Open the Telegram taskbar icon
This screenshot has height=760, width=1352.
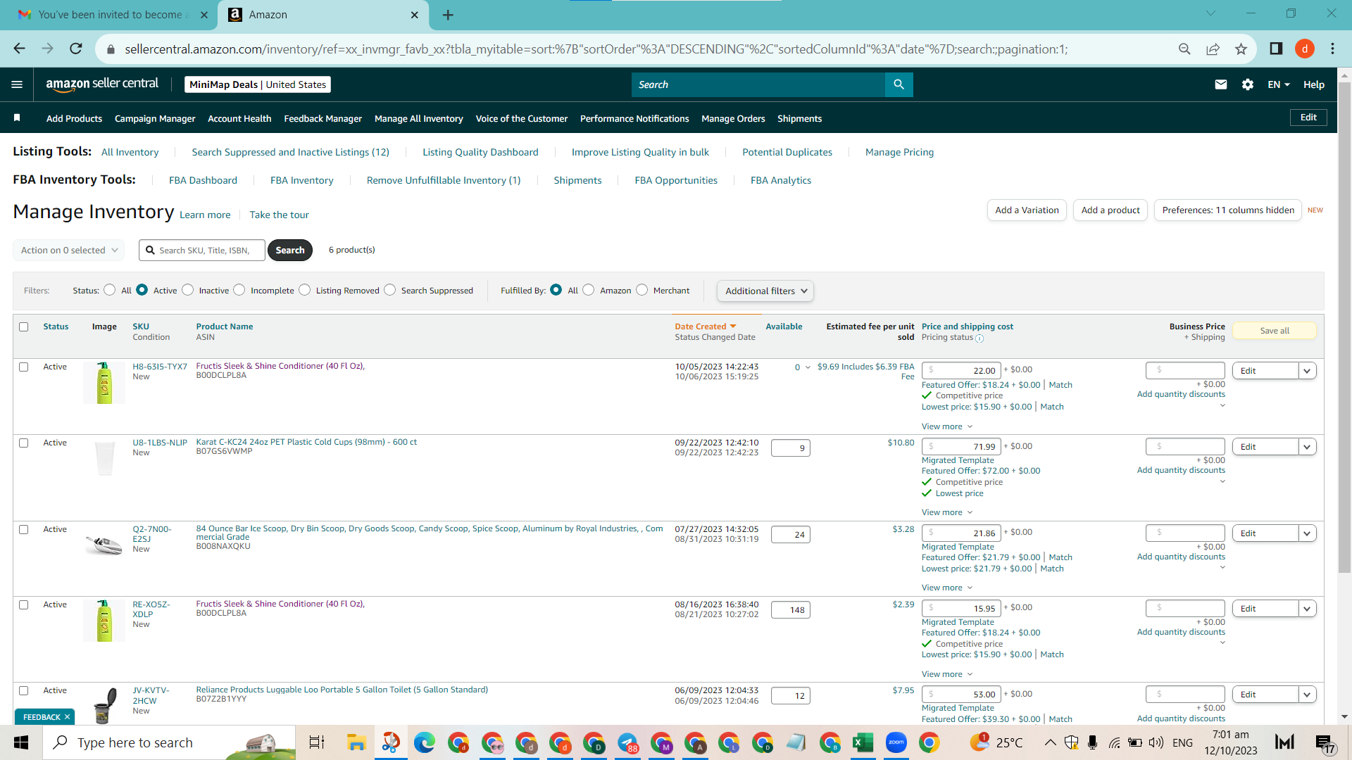(627, 742)
